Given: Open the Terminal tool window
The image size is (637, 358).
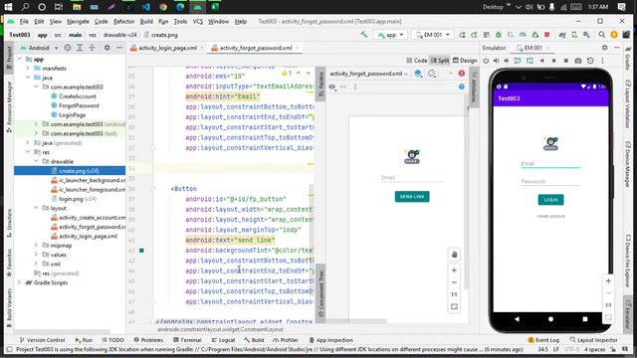Looking at the screenshot, I should click(x=187, y=340).
